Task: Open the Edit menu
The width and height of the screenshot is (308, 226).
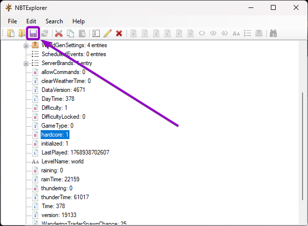Action: click(x=31, y=21)
